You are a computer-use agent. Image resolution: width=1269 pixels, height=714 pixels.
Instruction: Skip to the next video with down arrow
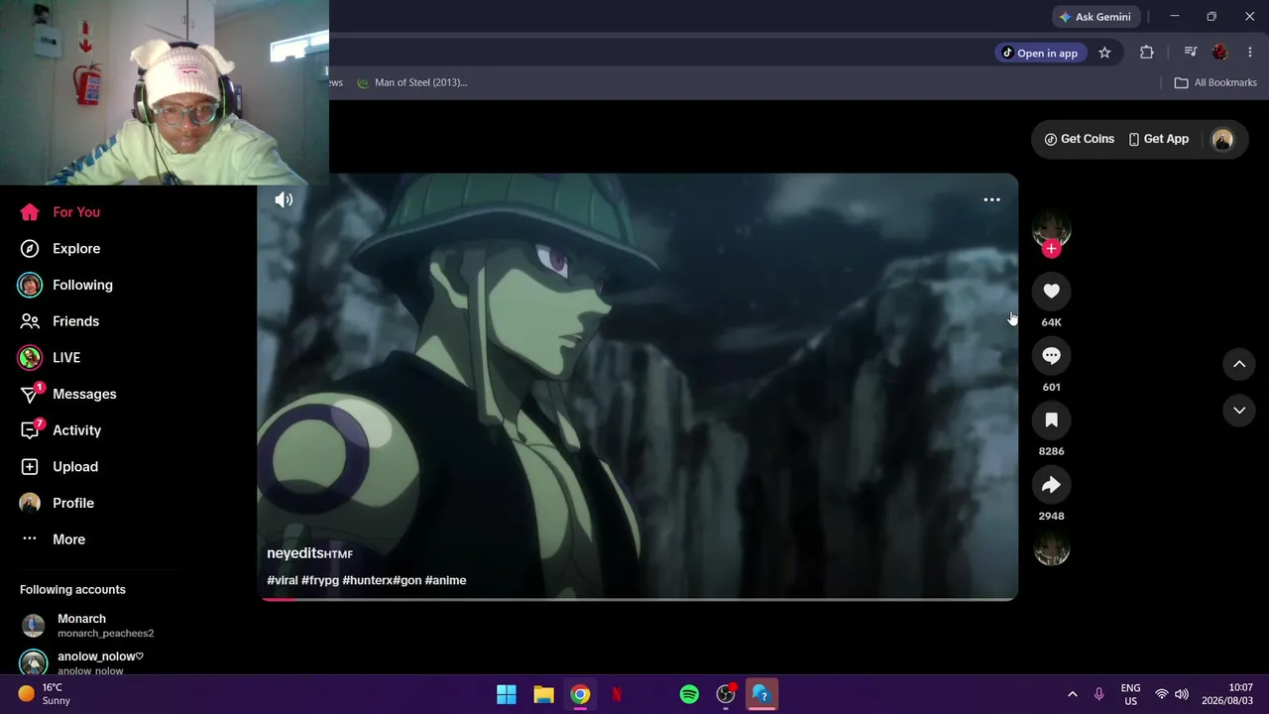pos(1239,410)
